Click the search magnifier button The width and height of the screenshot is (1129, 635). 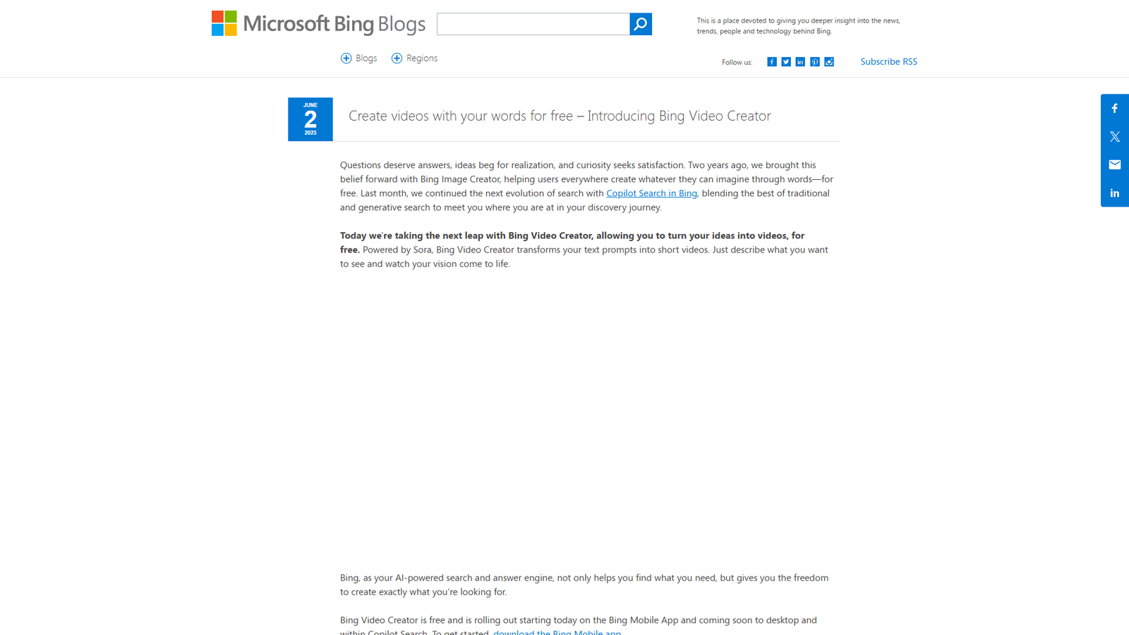coord(639,23)
